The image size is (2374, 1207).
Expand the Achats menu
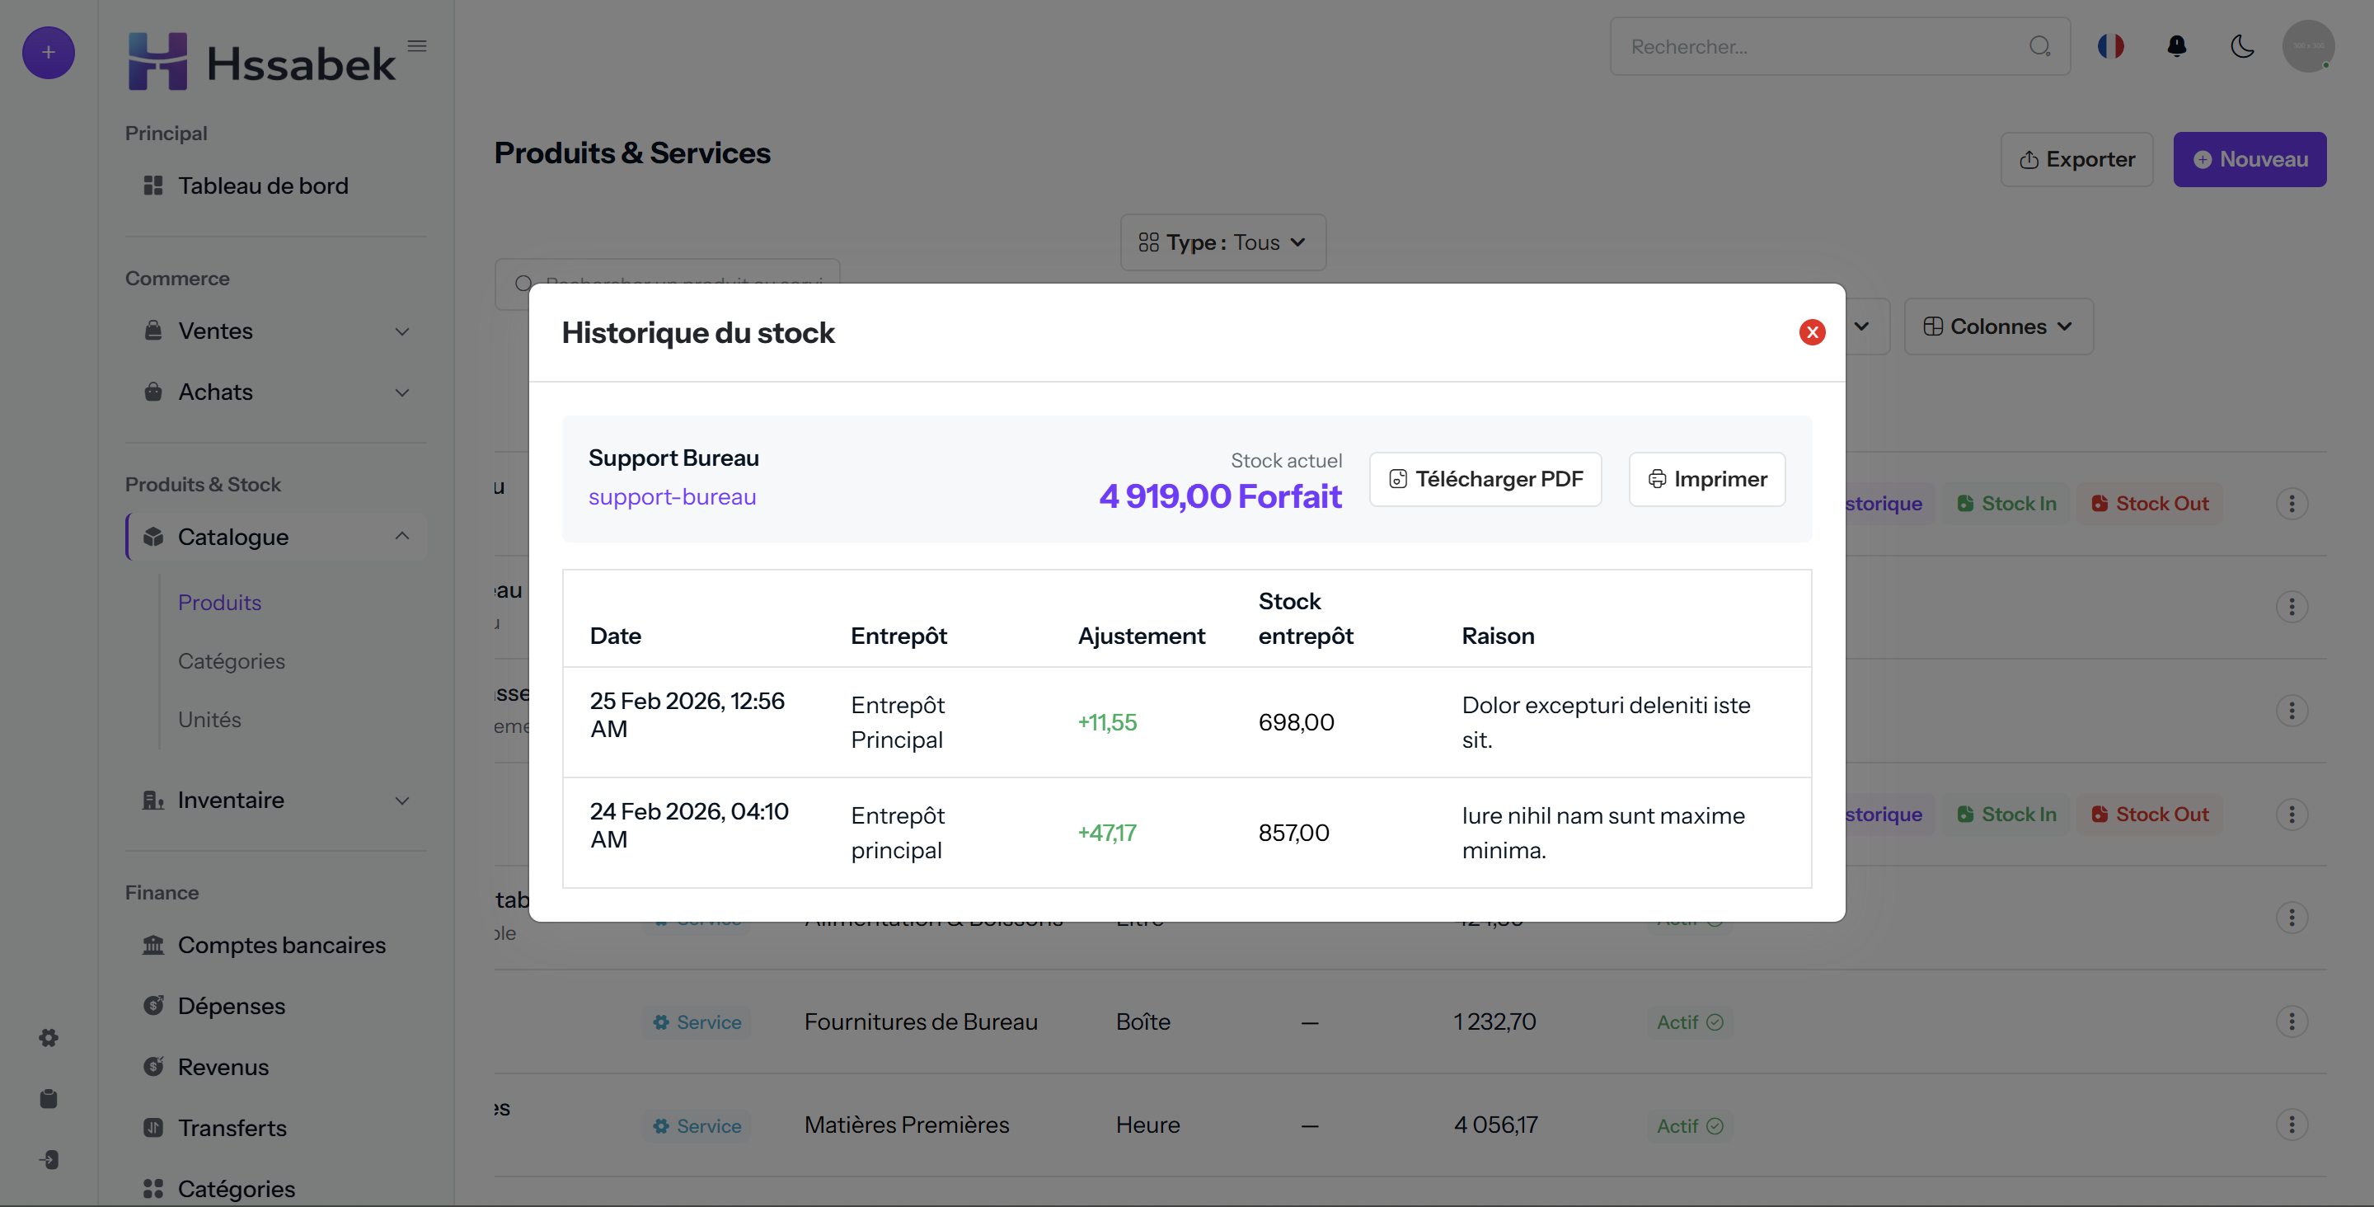click(x=276, y=392)
